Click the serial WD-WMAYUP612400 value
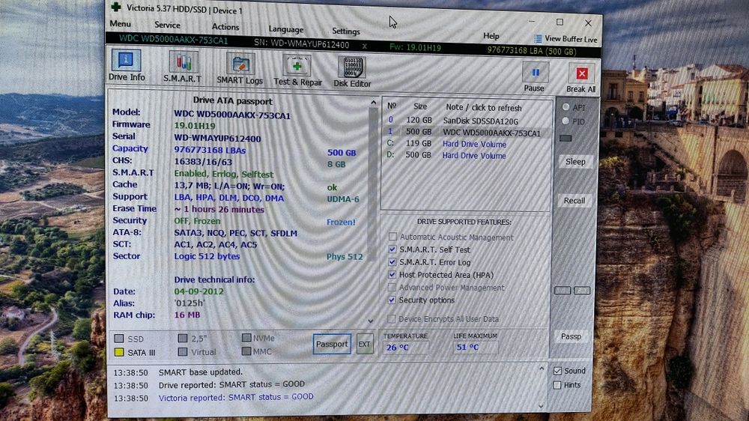This screenshot has width=749, height=421. point(217,139)
